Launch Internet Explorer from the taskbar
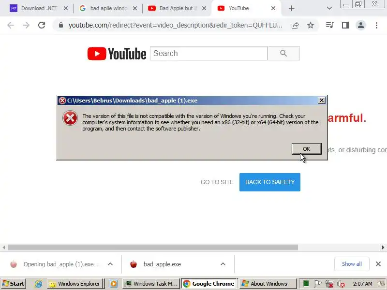This screenshot has height=290, width=387. (38, 284)
